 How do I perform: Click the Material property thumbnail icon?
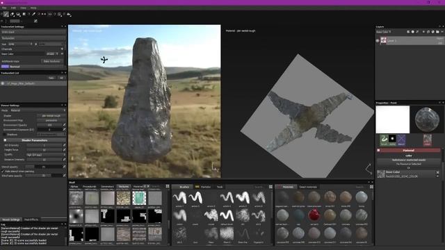pyautogui.click(x=428, y=140)
